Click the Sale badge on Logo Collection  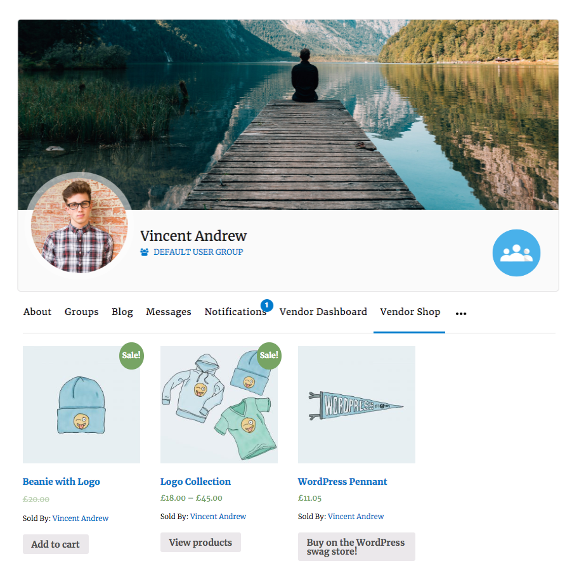pyautogui.click(x=269, y=356)
